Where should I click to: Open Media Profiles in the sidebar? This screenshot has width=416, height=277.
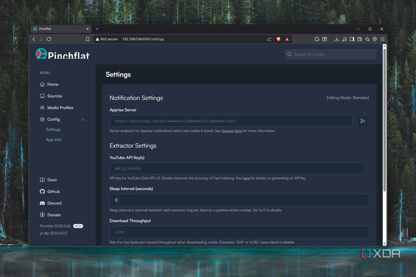(x=57, y=108)
